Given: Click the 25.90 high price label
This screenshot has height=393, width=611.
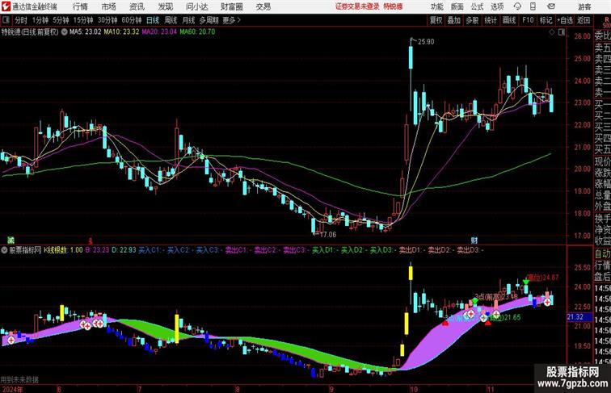Looking at the screenshot, I should click(426, 42).
